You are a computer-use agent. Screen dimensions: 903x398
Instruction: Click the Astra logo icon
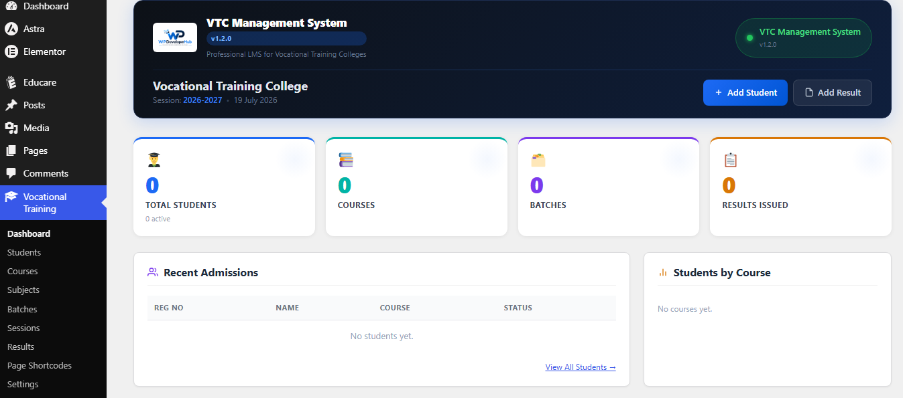(x=11, y=29)
